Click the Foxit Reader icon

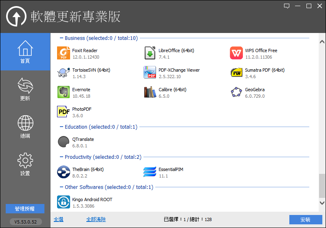[64, 53]
